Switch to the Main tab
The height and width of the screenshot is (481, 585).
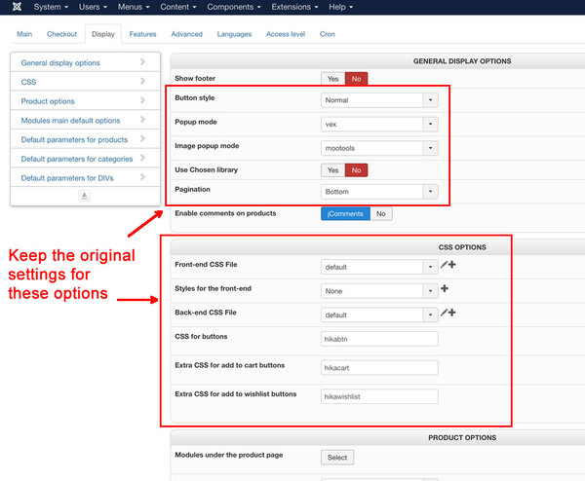(x=24, y=34)
